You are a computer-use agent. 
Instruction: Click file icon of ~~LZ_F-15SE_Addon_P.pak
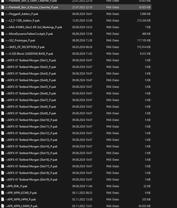point(3,20)
